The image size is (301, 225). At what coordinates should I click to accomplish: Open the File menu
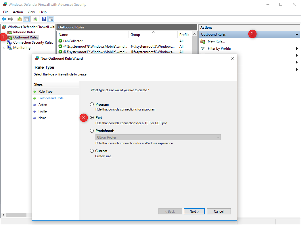tap(6, 12)
